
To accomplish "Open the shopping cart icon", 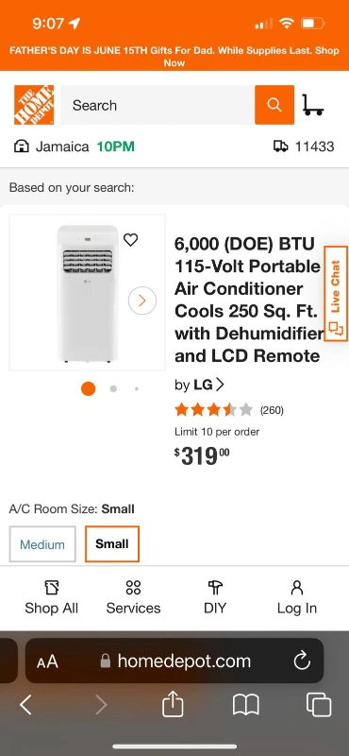I will click(313, 105).
